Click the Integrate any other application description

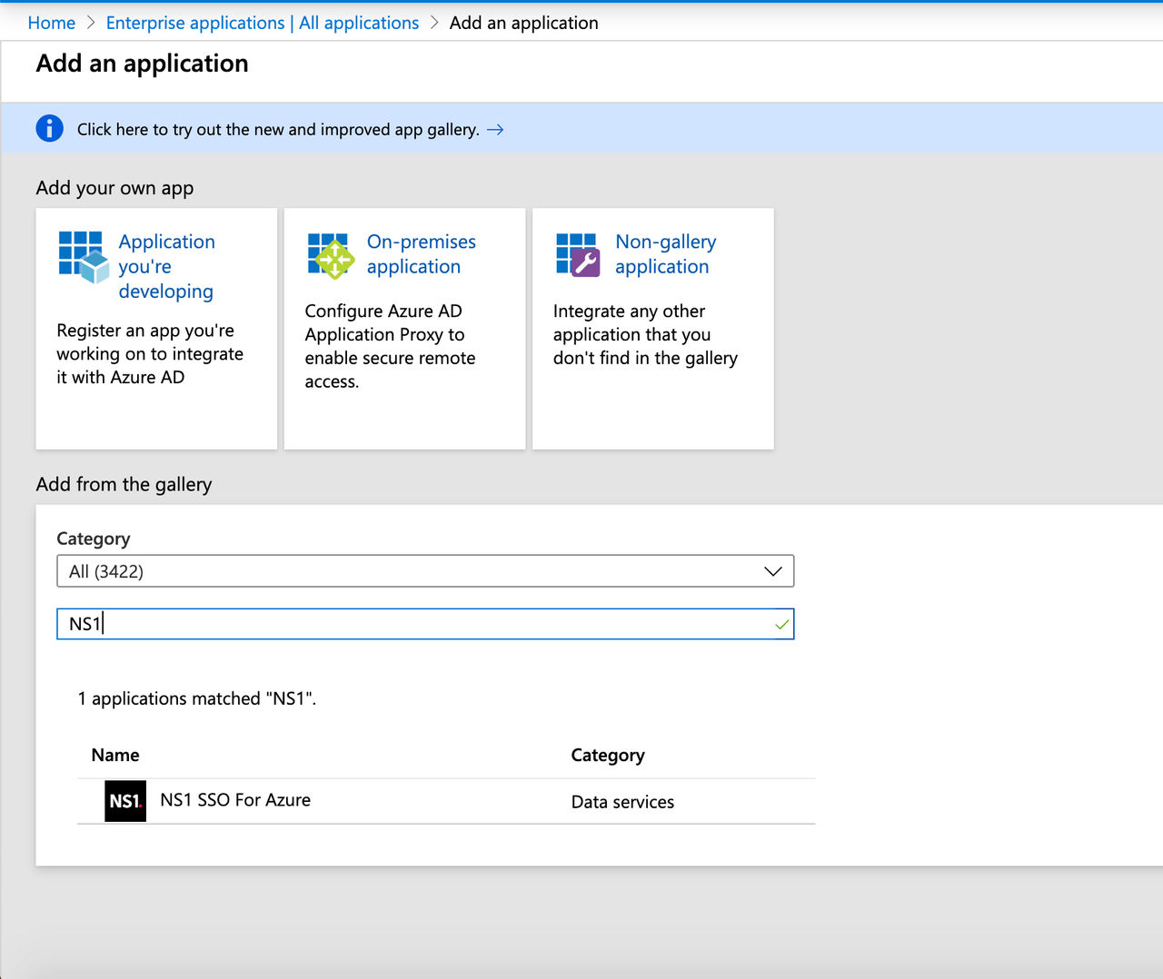[645, 334]
